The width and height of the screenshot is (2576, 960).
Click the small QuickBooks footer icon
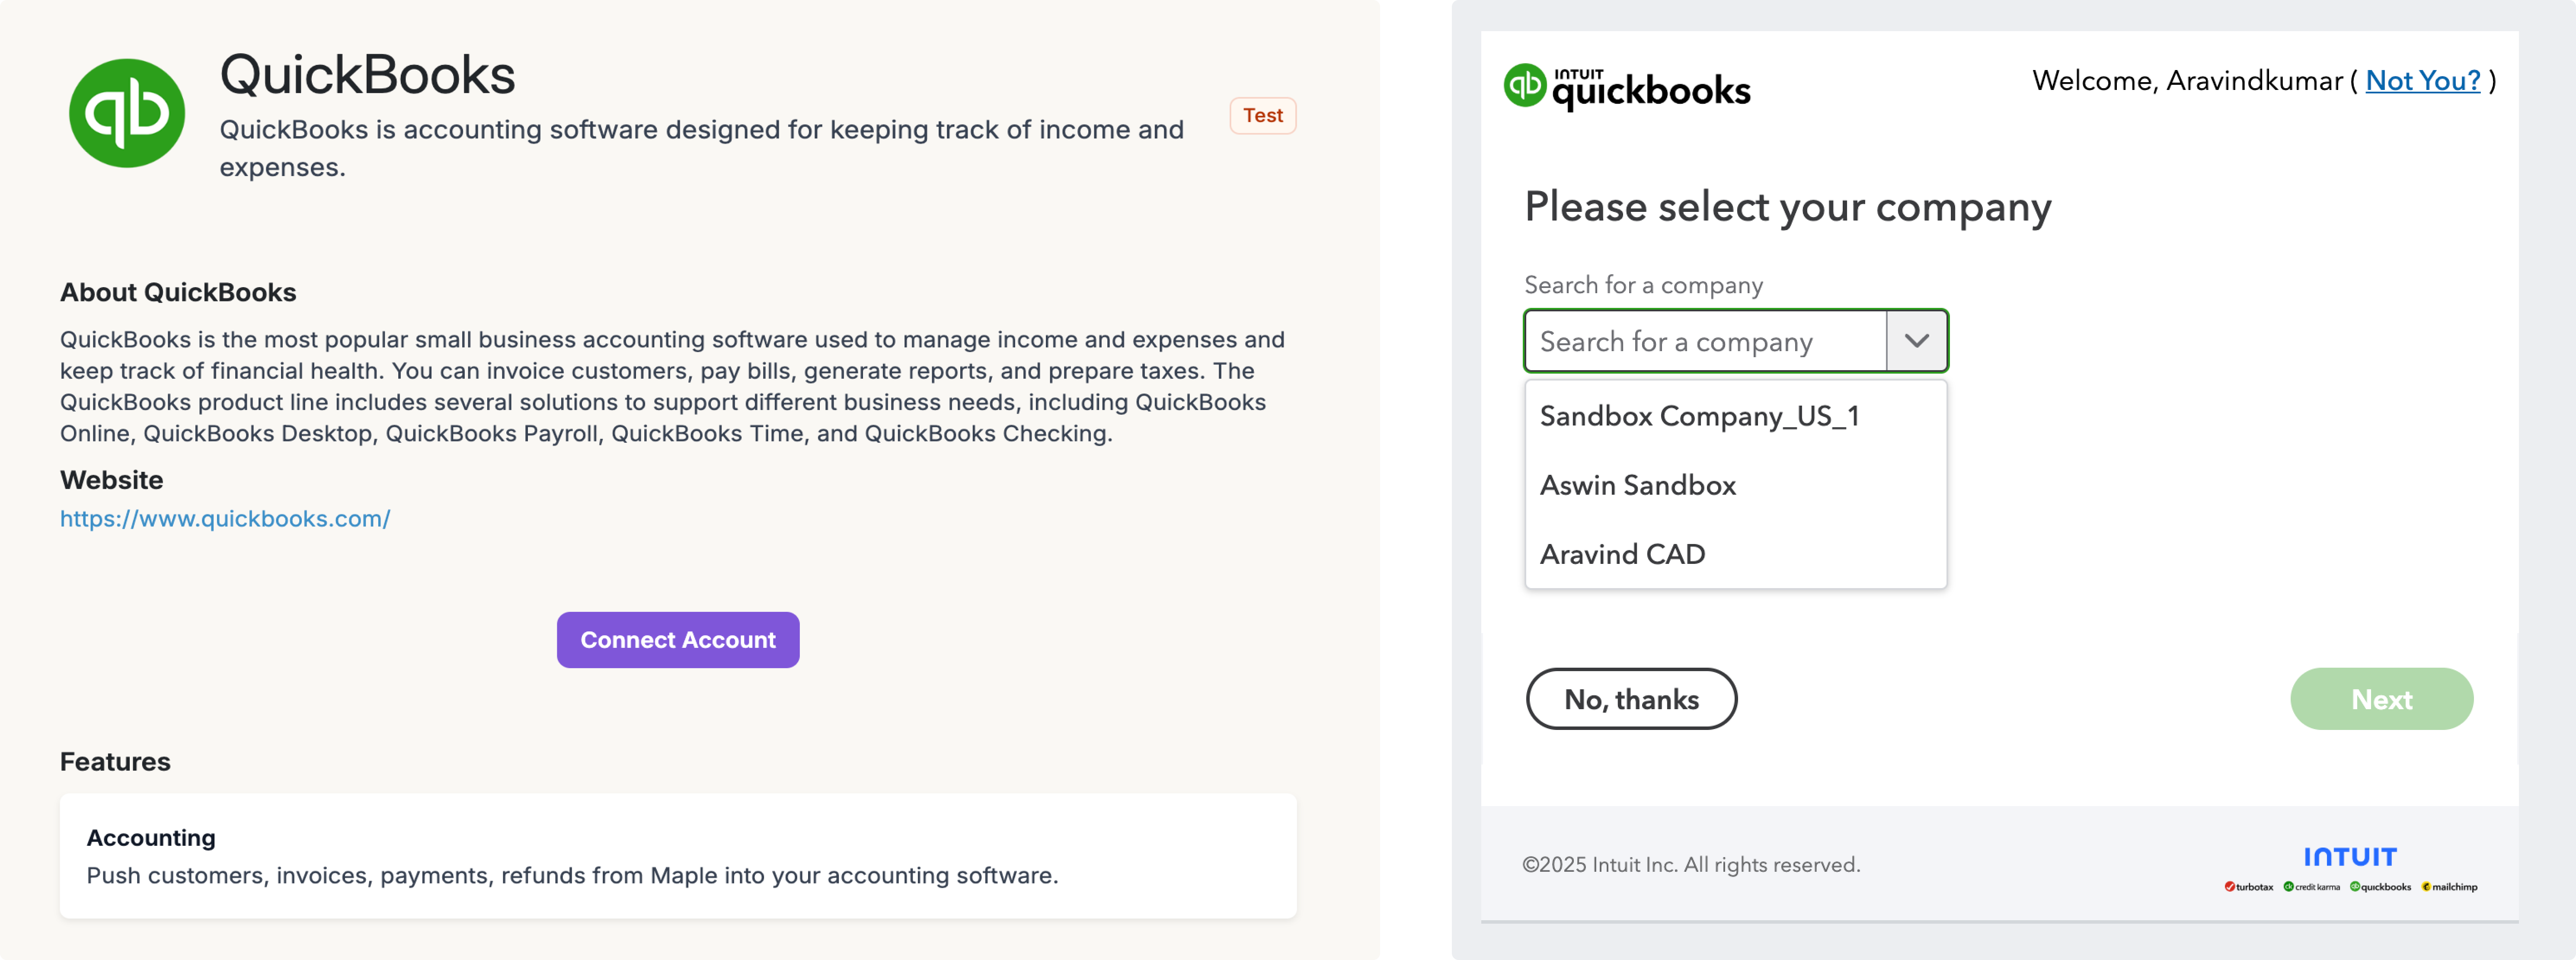(x=2355, y=887)
